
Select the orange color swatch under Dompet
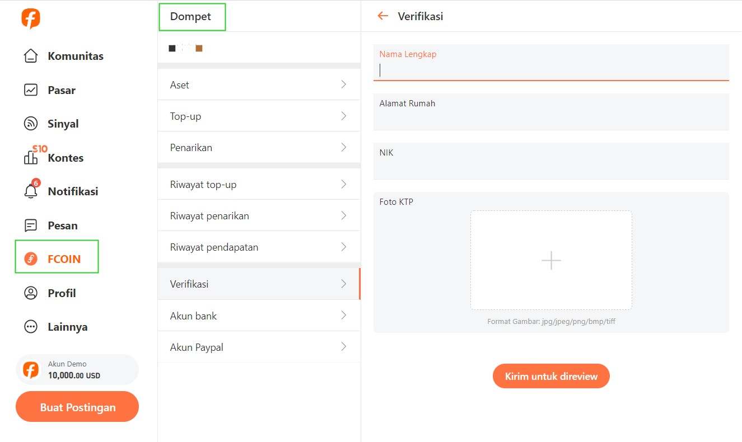pyautogui.click(x=199, y=49)
